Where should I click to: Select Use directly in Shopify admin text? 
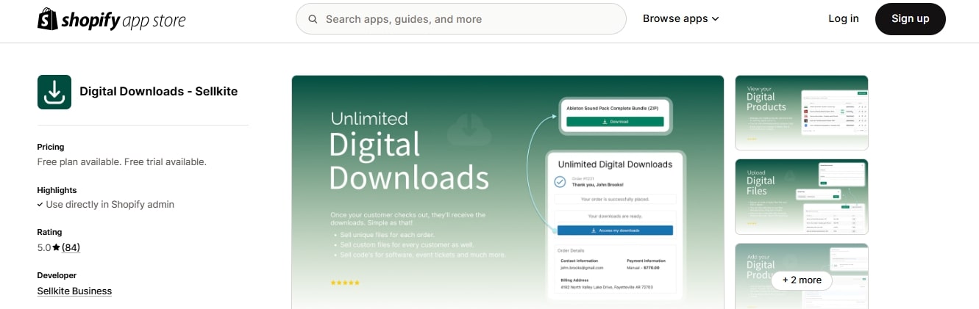click(x=110, y=204)
